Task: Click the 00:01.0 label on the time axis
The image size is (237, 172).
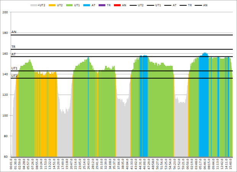Action: 11,164
